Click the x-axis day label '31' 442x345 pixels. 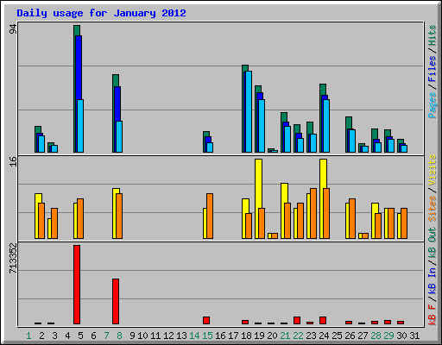[414, 336]
